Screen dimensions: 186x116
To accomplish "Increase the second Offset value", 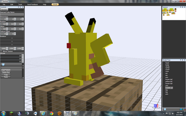I will pyautogui.click(x=15, y=28).
